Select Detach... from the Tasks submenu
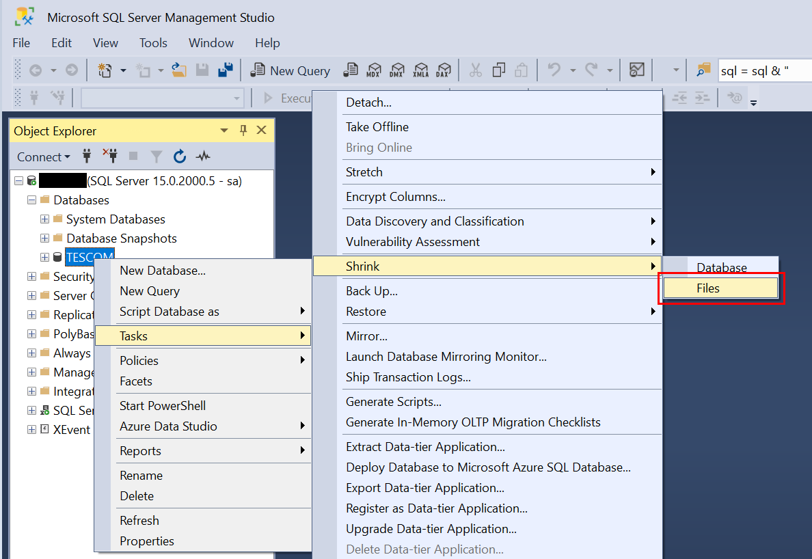 point(487,103)
